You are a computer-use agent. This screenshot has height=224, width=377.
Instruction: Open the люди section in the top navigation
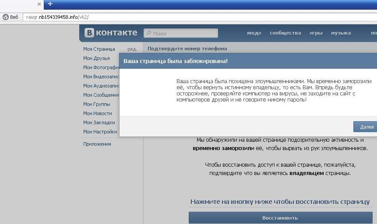pos(254,33)
